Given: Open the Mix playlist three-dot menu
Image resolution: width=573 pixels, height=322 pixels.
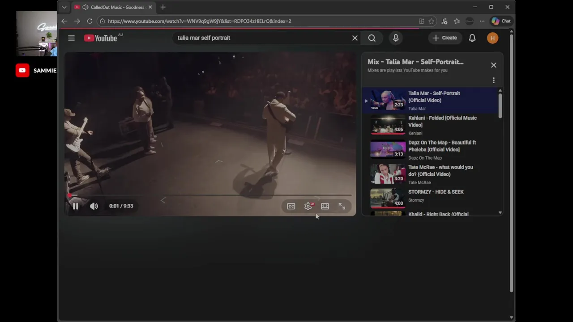Looking at the screenshot, I should point(493,80).
